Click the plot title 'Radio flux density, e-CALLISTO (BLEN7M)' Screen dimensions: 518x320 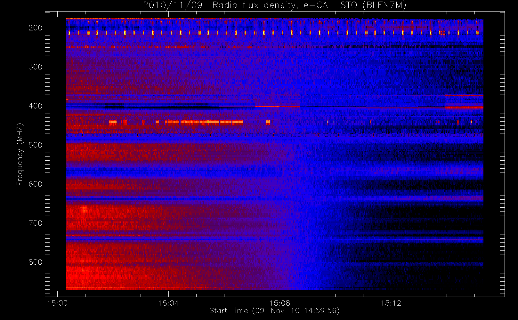(309, 5)
